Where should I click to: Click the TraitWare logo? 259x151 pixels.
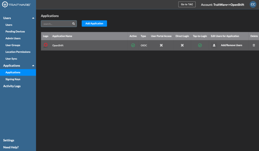point(16,5)
